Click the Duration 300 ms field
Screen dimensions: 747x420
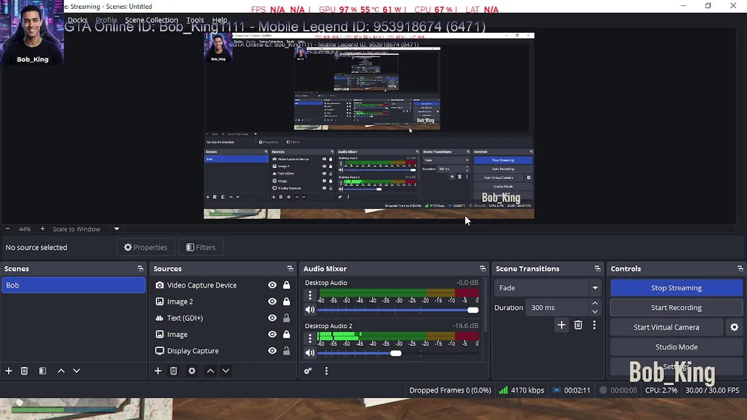pos(557,307)
